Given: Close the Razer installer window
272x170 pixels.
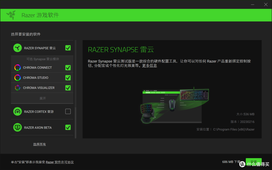Looking at the screenshot, I should pos(266,5).
